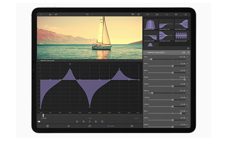Open the Audio editor tab

click(x=111, y=126)
